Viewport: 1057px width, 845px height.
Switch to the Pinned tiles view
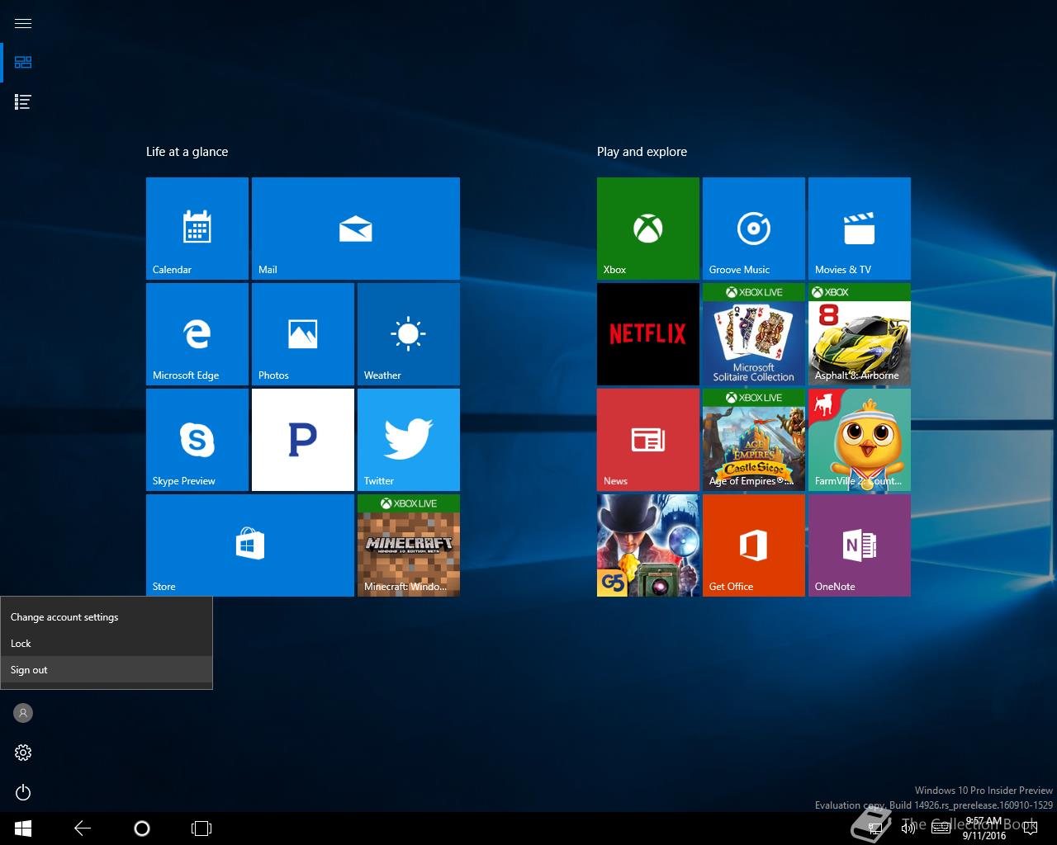click(23, 63)
